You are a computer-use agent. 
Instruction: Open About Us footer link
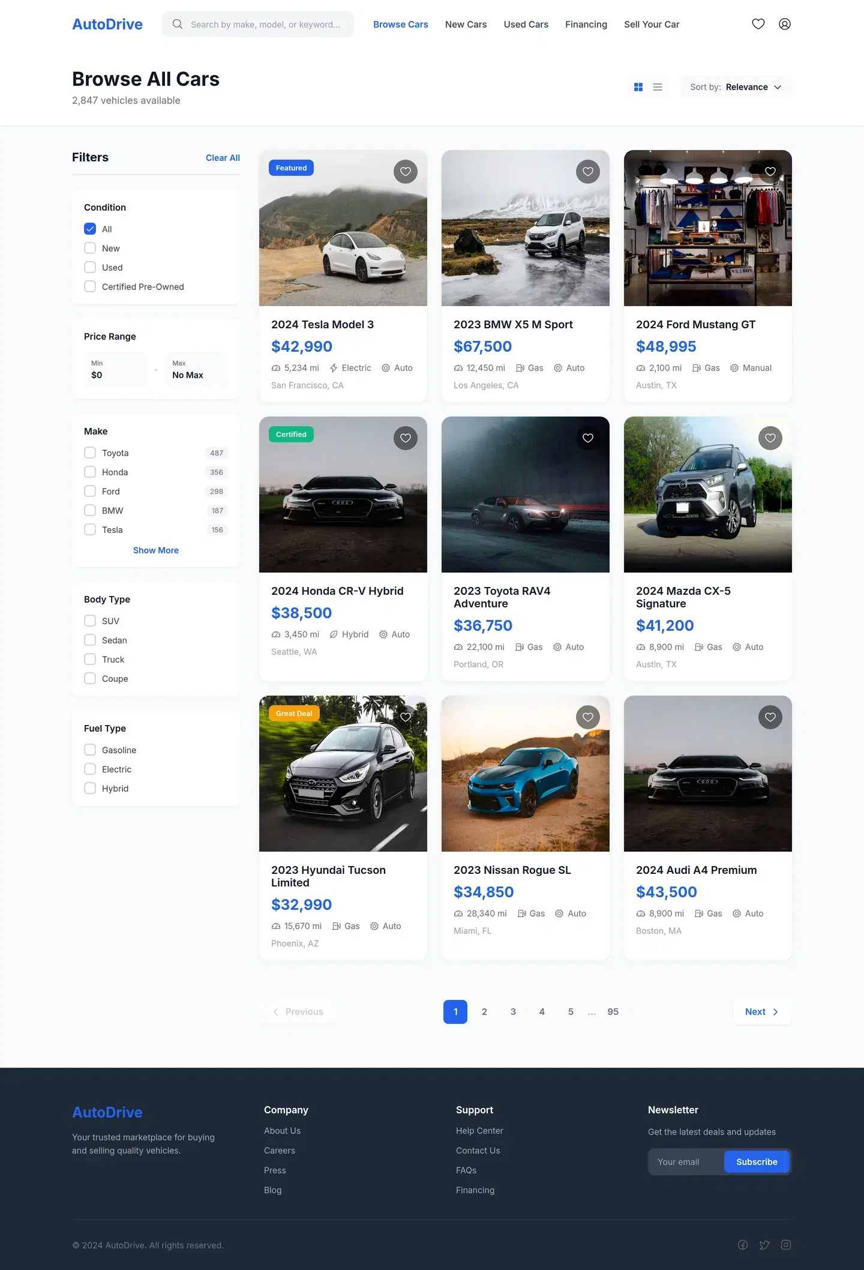282,1131
